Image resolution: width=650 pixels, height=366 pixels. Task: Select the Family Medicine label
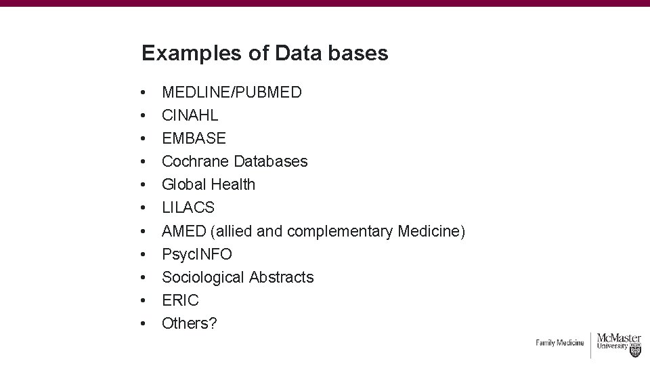click(x=559, y=343)
